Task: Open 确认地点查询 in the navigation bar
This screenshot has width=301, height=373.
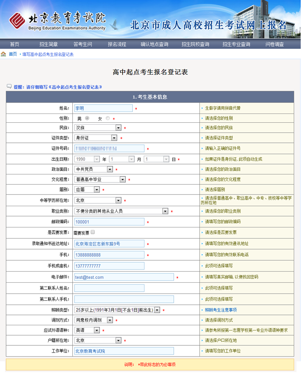Action: pos(155,44)
